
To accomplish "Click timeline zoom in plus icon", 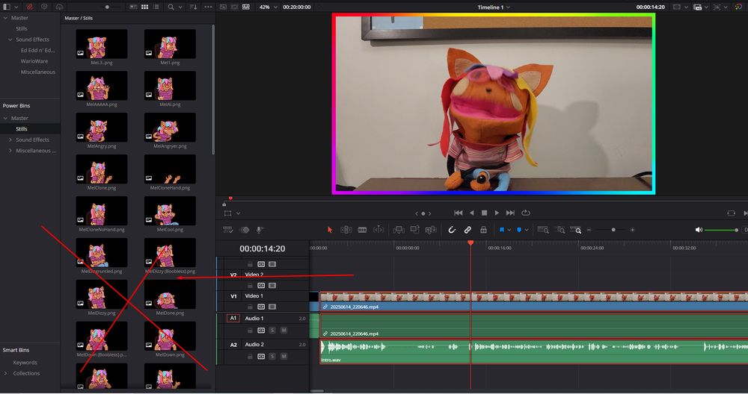I will 633,230.
